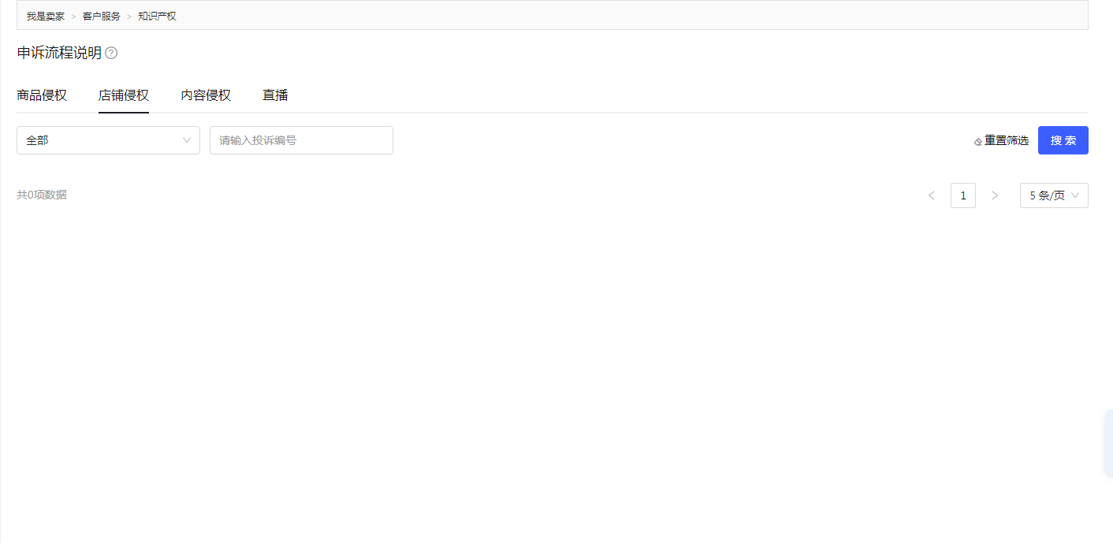Select the 店铺侵权 tab
1113x543 pixels.
coord(124,95)
